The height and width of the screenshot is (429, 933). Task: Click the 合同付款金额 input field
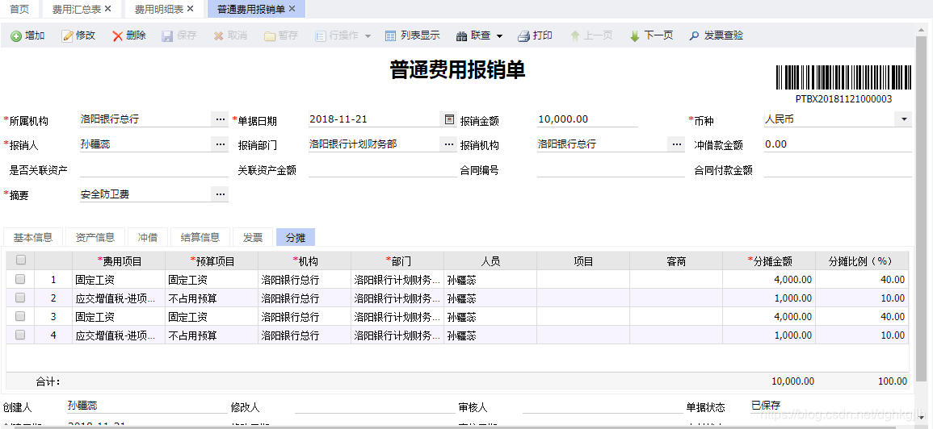point(838,170)
